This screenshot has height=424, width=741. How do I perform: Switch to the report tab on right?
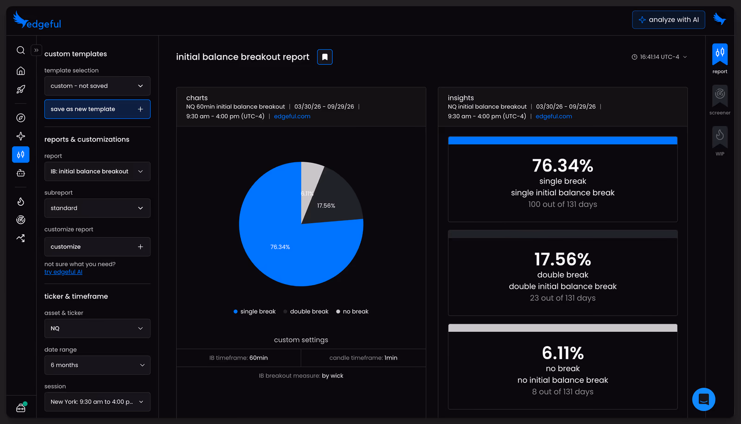(720, 59)
